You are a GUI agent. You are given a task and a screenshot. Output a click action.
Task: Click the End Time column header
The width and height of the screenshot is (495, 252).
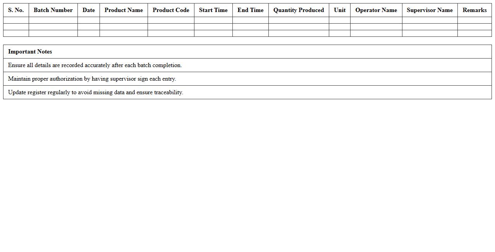pyautogui.click(x=250, y=10)
